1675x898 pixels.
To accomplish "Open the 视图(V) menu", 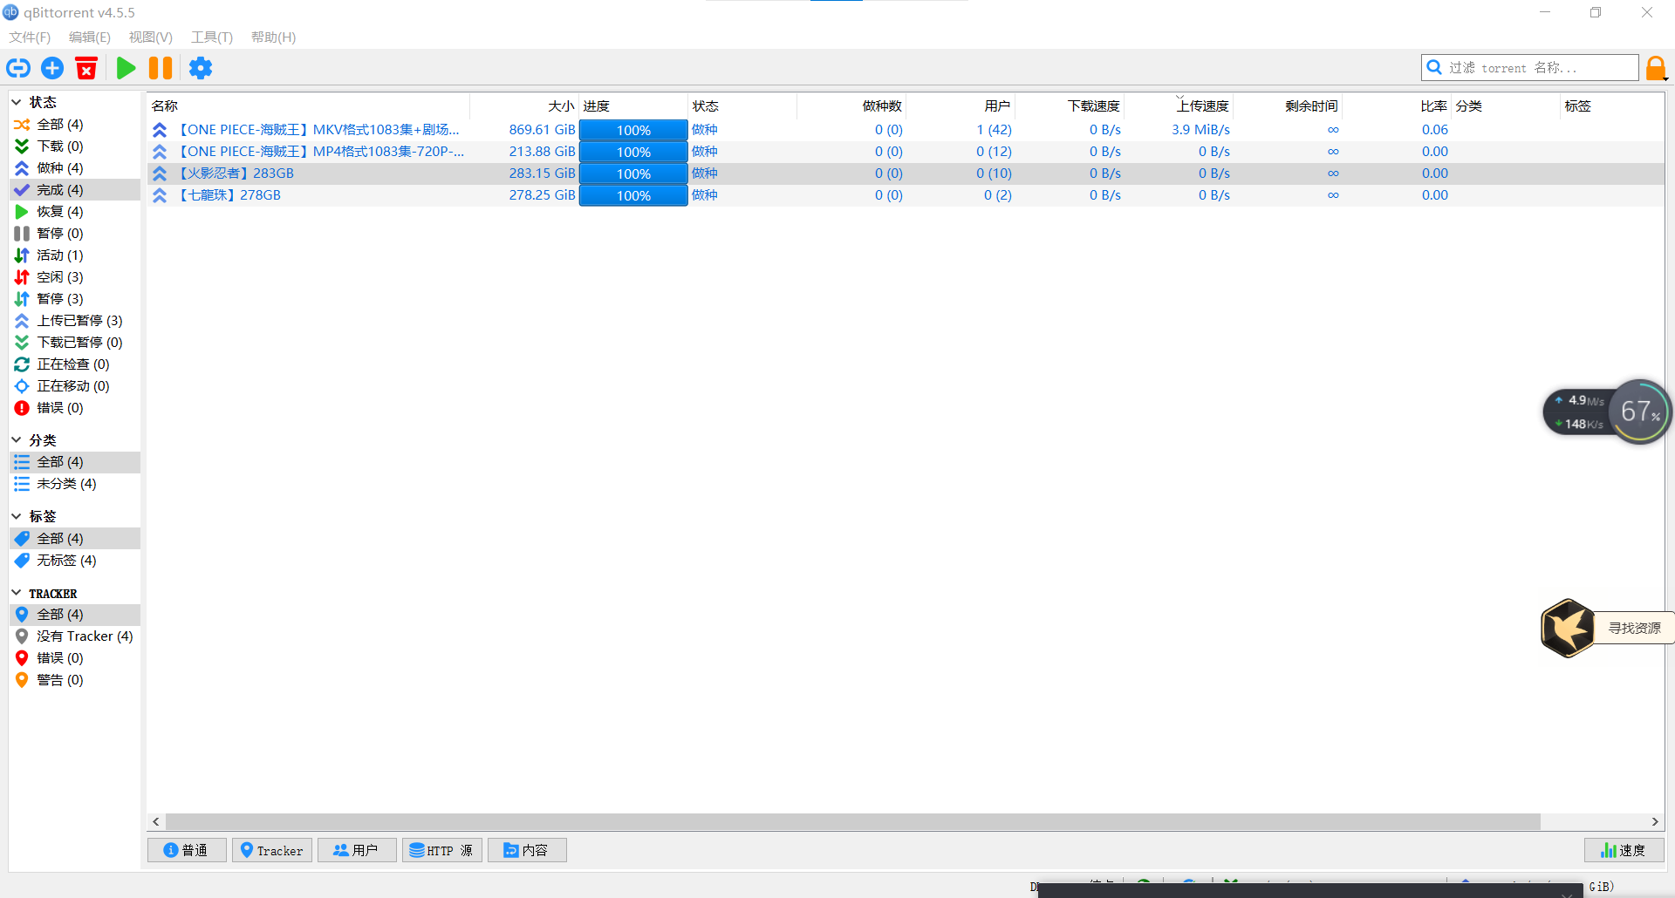I will pos(151,37).
